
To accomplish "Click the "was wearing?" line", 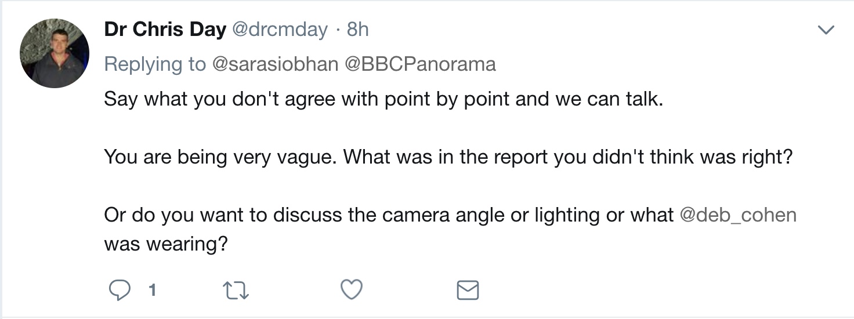I will 165,244.
